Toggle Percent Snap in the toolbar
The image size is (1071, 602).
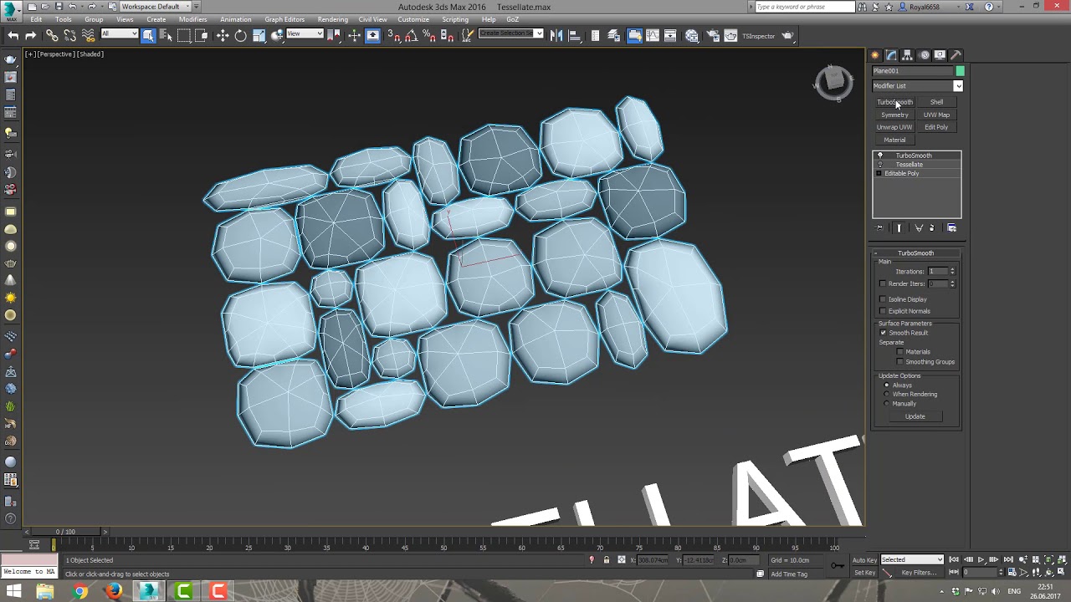(x=428, y=35)
